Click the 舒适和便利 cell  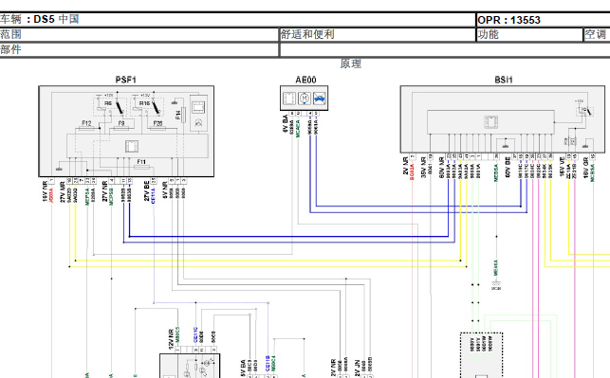tap(378, 34)
